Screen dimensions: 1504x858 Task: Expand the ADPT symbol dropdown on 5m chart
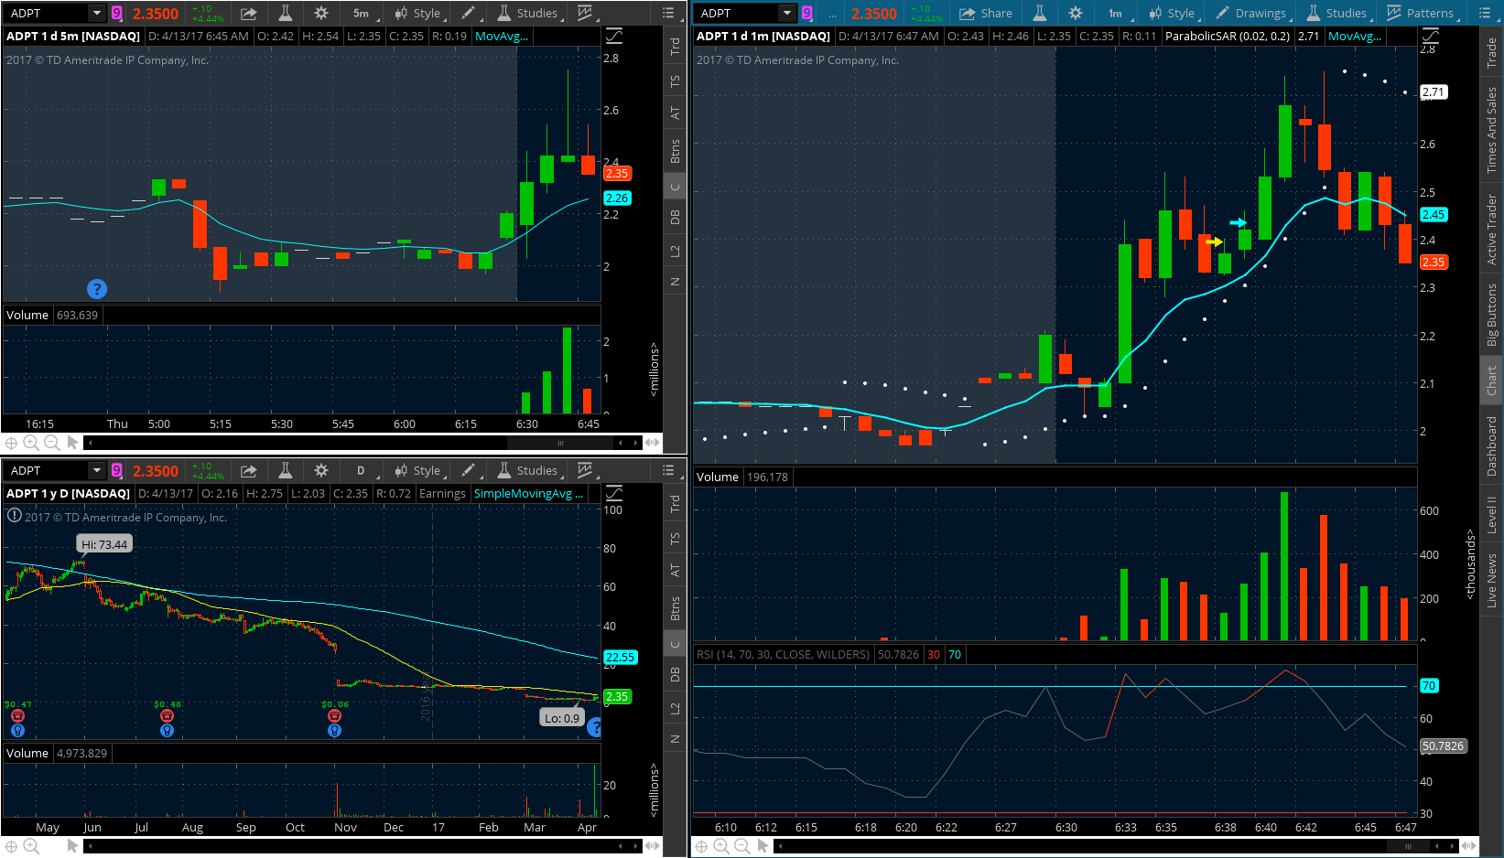pyautogui.click(x=96, y=13)
